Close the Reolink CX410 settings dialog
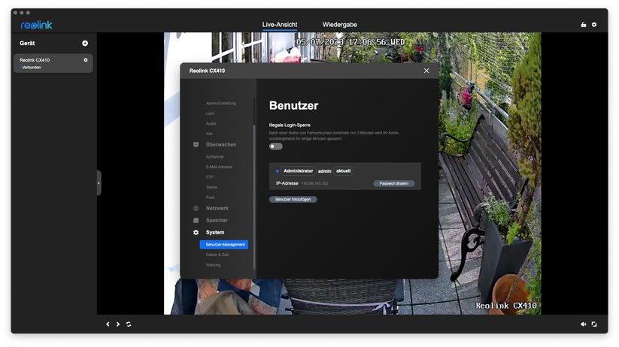This screenshot has height=347, width=619. click(x=426, y=71)
